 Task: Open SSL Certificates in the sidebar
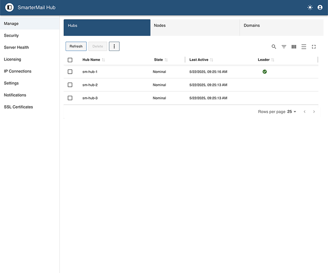coord(30,107)
